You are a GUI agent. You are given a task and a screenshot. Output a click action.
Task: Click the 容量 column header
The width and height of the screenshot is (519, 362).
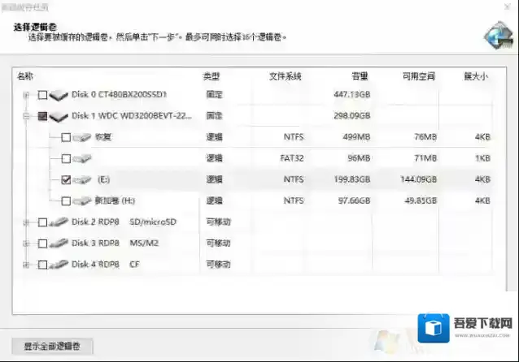point(360,76)
